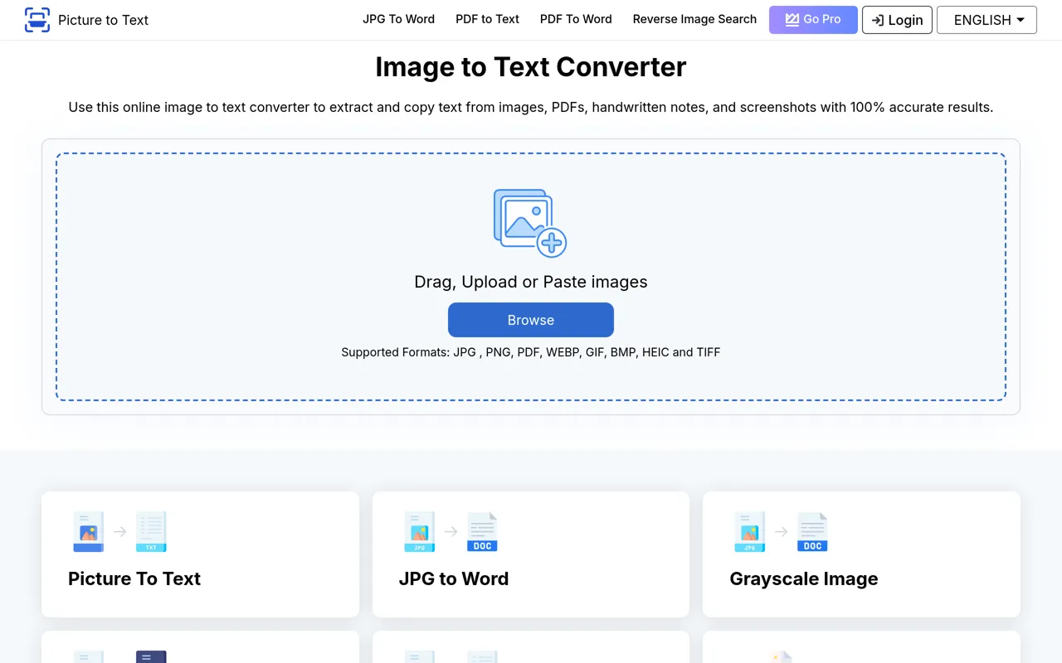1062x663 pixels.
Task: Open the JPG to Word card
Action: (531, 554)
